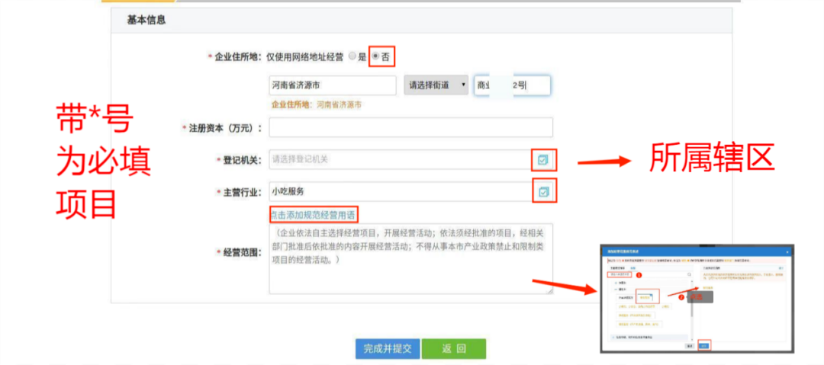Select the 是 radio for network-only address
Screen dimensions: 824x365
tap(352, 57)
